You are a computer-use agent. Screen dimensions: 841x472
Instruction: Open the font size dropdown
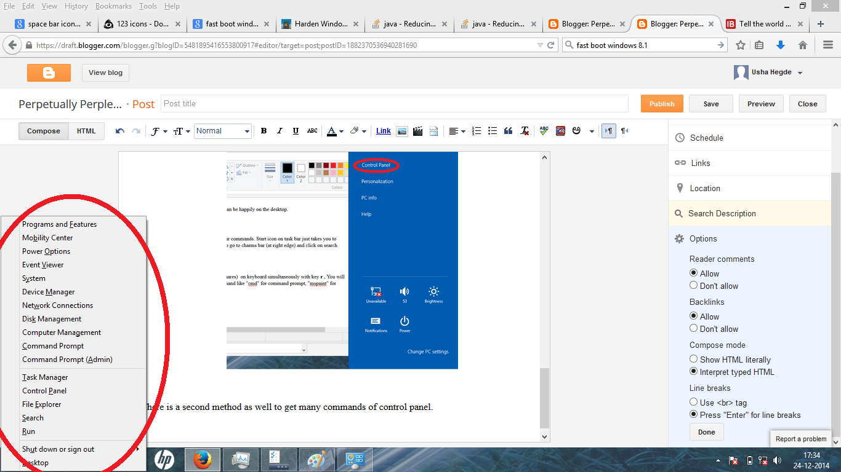click(x=182, y=131)
